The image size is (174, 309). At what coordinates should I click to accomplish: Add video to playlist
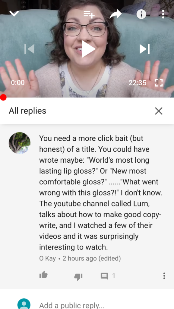tap(89, 14)
